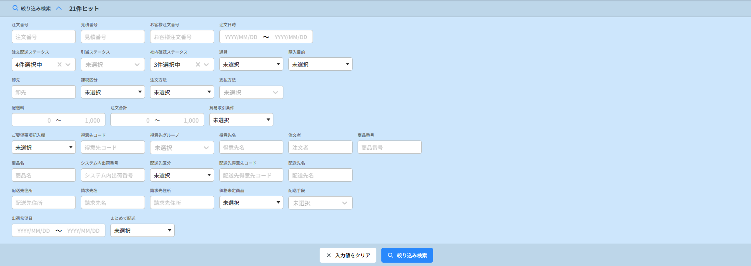Open the 通貨 dropdown

pos(251,64)
